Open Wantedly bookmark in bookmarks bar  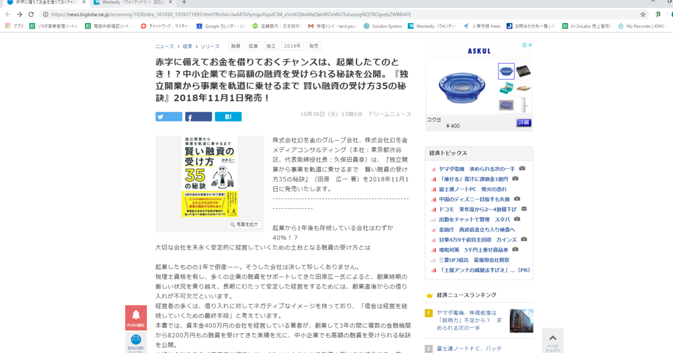pos(432,26)
